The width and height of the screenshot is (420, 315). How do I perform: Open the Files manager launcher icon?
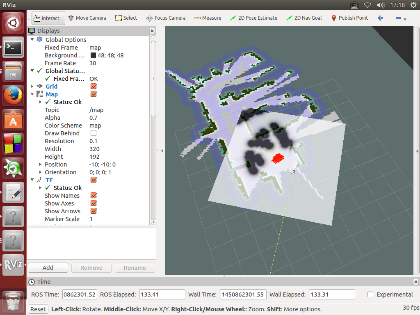[x=13, y=71]
